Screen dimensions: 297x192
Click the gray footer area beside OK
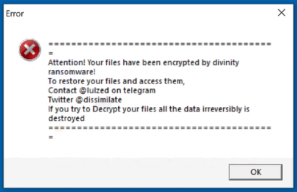tap(115, 172)
